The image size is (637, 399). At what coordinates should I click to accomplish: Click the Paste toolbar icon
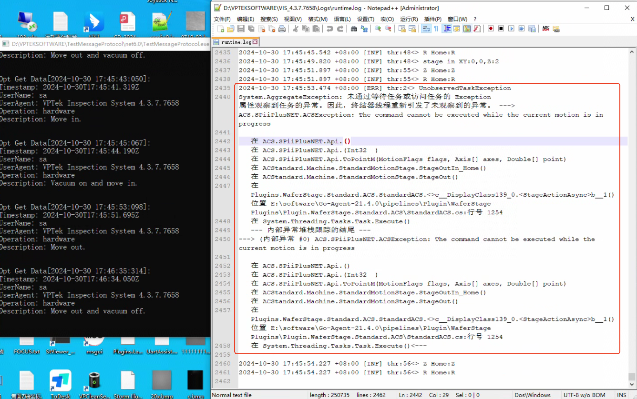[316, 29]
